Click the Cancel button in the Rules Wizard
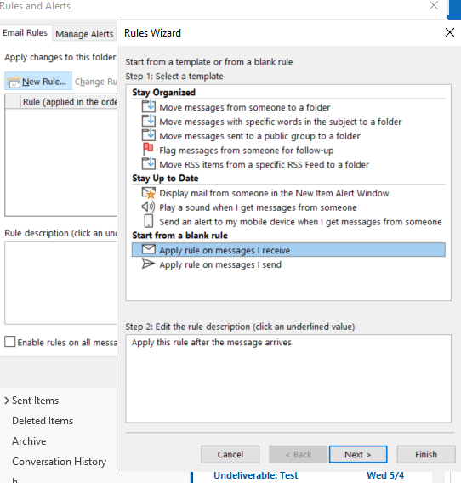 pos(230,454)
